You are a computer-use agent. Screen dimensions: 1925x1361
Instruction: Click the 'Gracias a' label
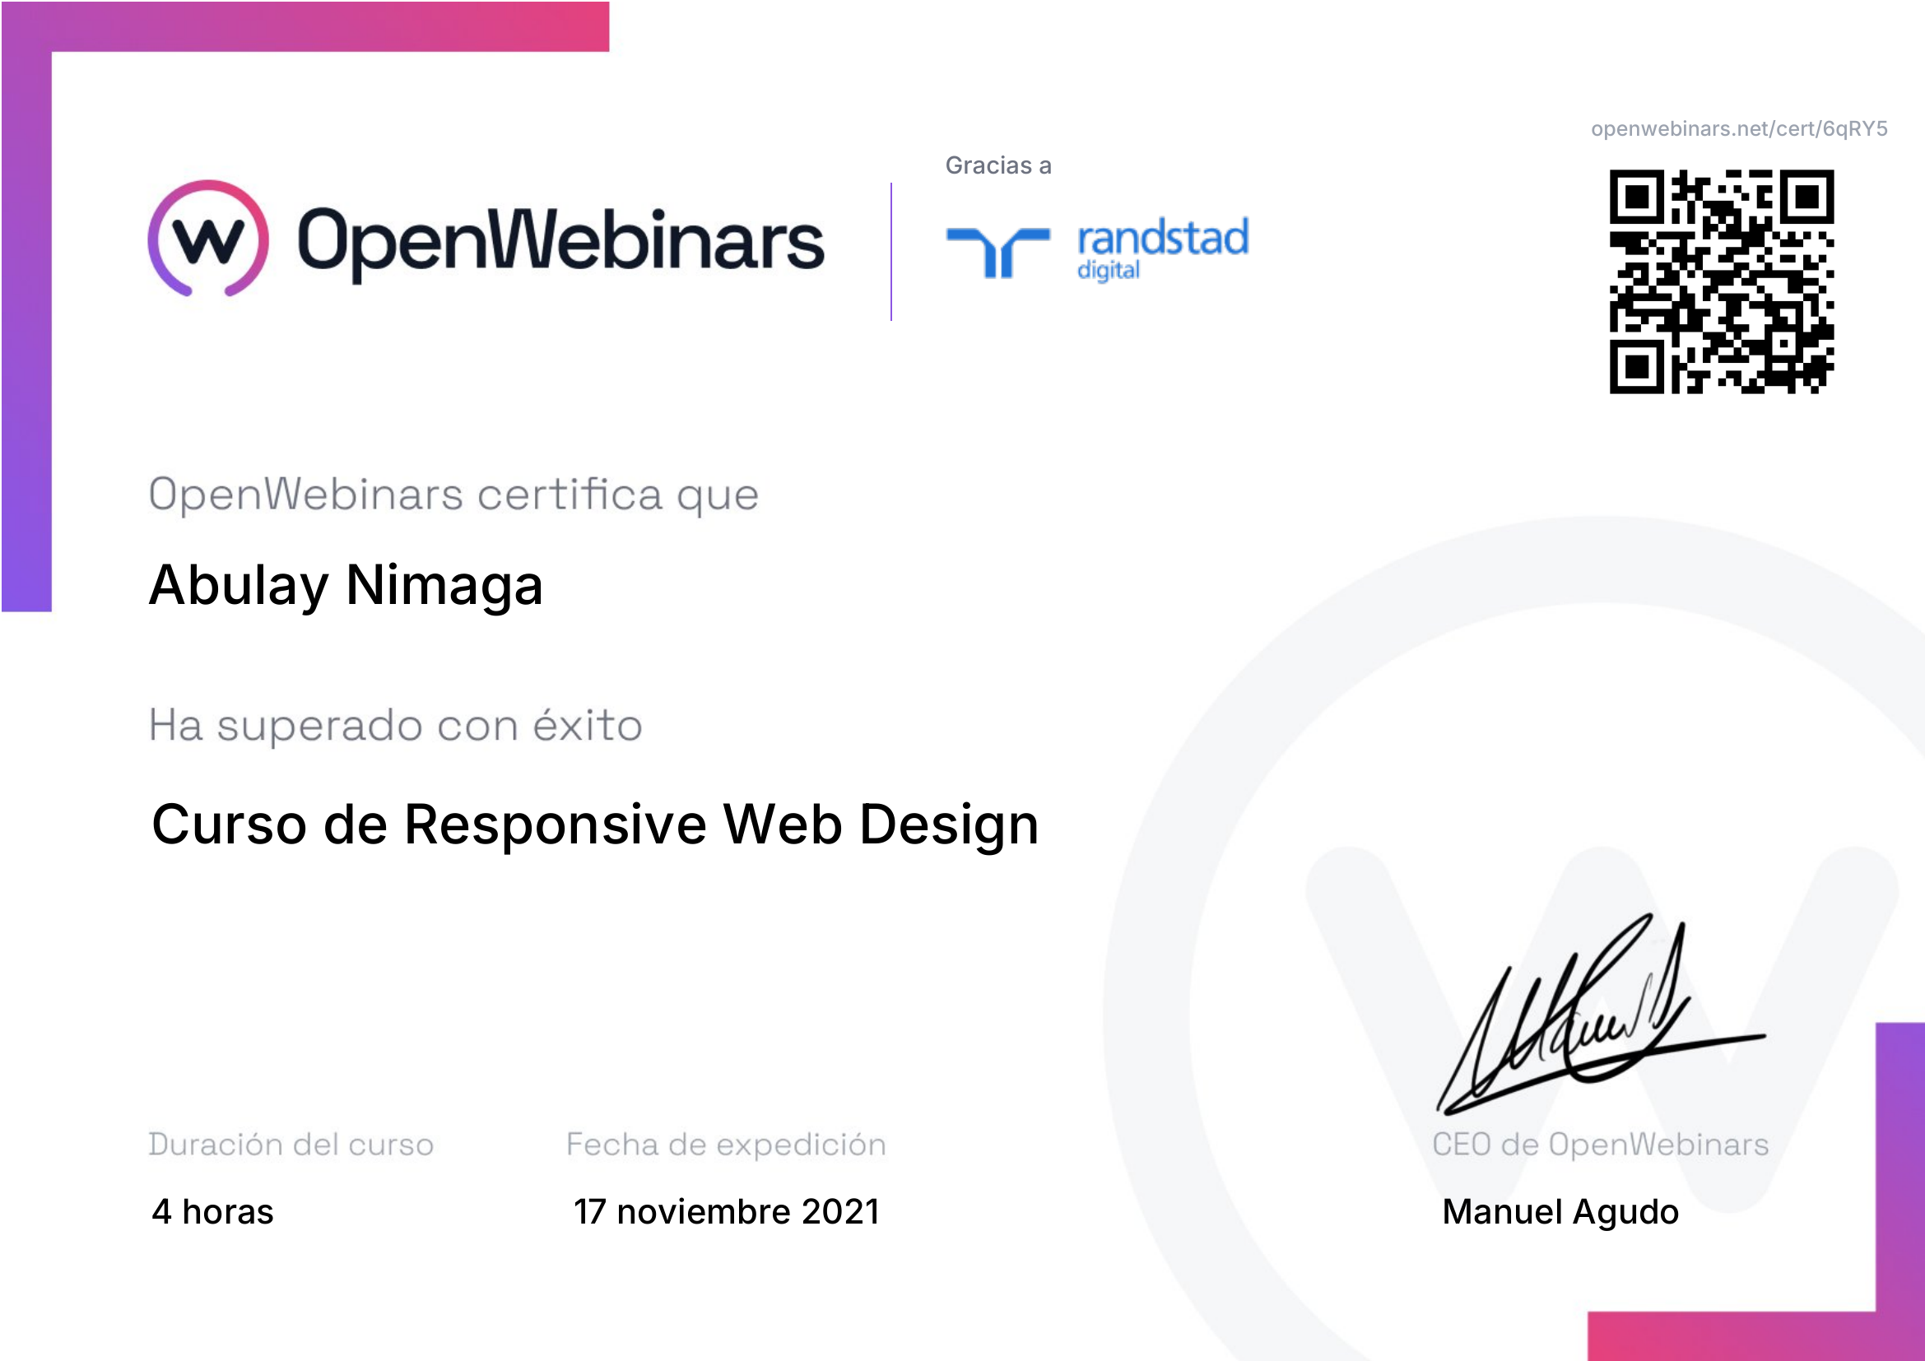pos(997,165)
